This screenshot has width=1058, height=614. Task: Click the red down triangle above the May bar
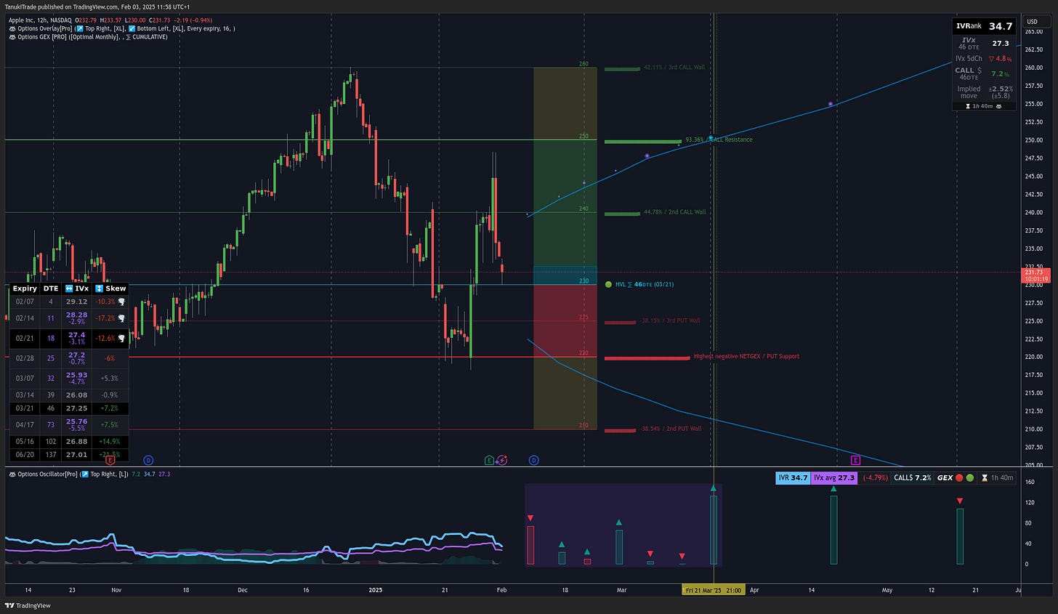coord(960,501)
